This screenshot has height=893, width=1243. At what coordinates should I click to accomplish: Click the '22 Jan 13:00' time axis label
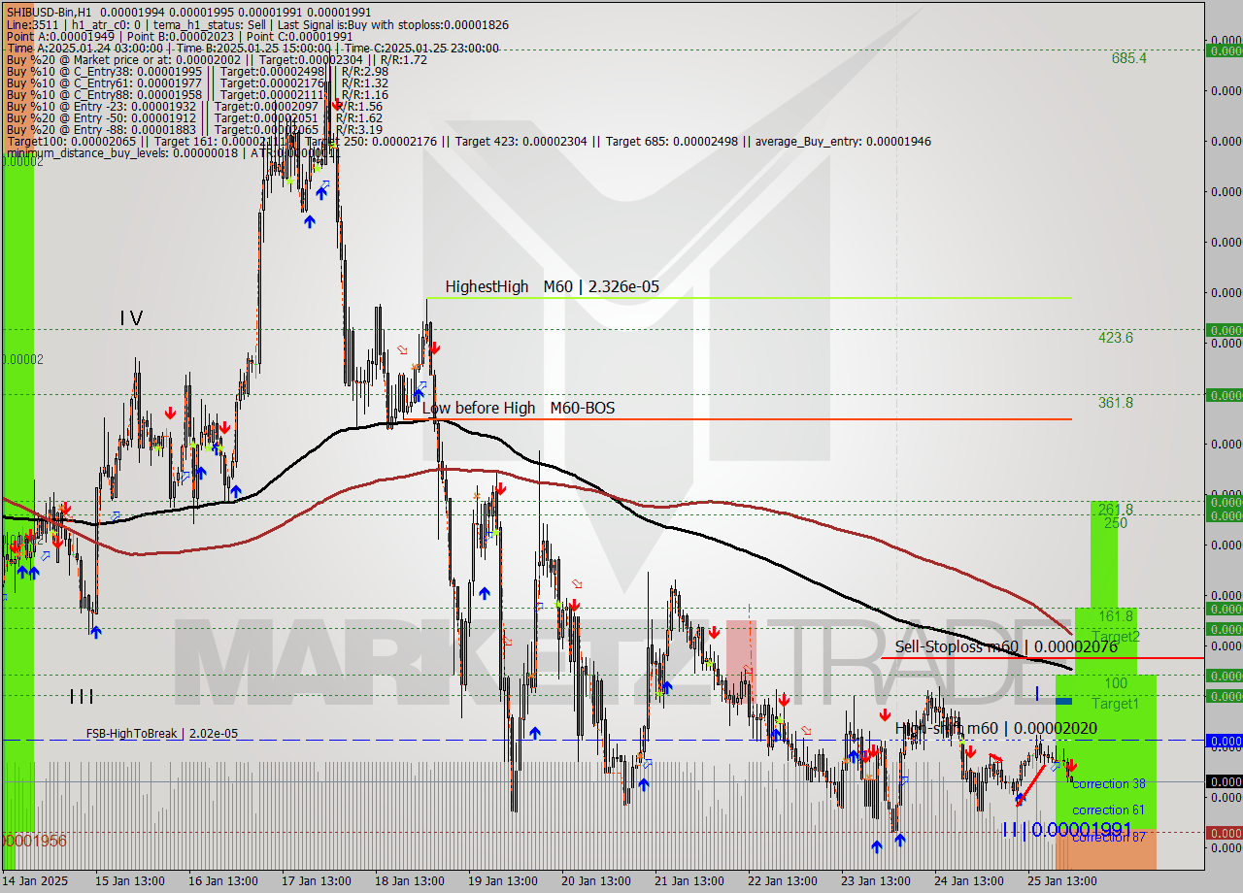pos(784,880)
